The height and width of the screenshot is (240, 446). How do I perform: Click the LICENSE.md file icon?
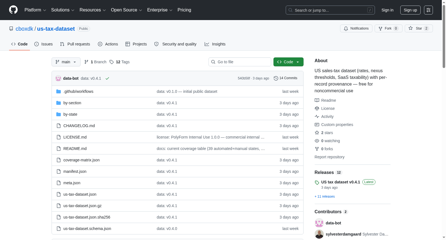coord(59,137)
